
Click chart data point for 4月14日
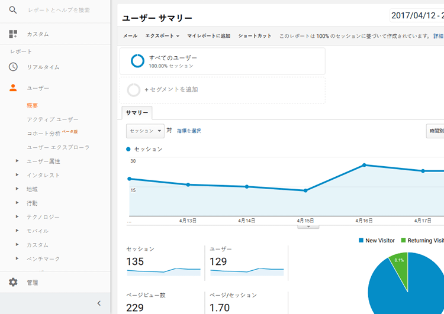pyautogui.click(x=247, y=187)
